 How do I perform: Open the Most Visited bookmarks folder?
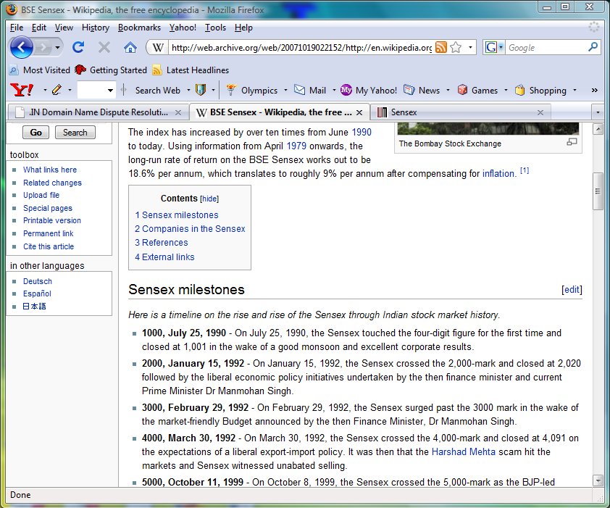click(x=39, y=70)
